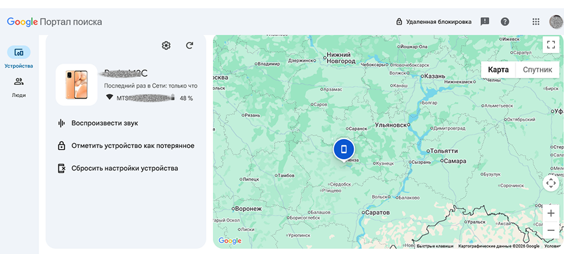The image size is (564, 254).
Task: Click Картографические данные attribution text
Action: click(x=498, y=246)
